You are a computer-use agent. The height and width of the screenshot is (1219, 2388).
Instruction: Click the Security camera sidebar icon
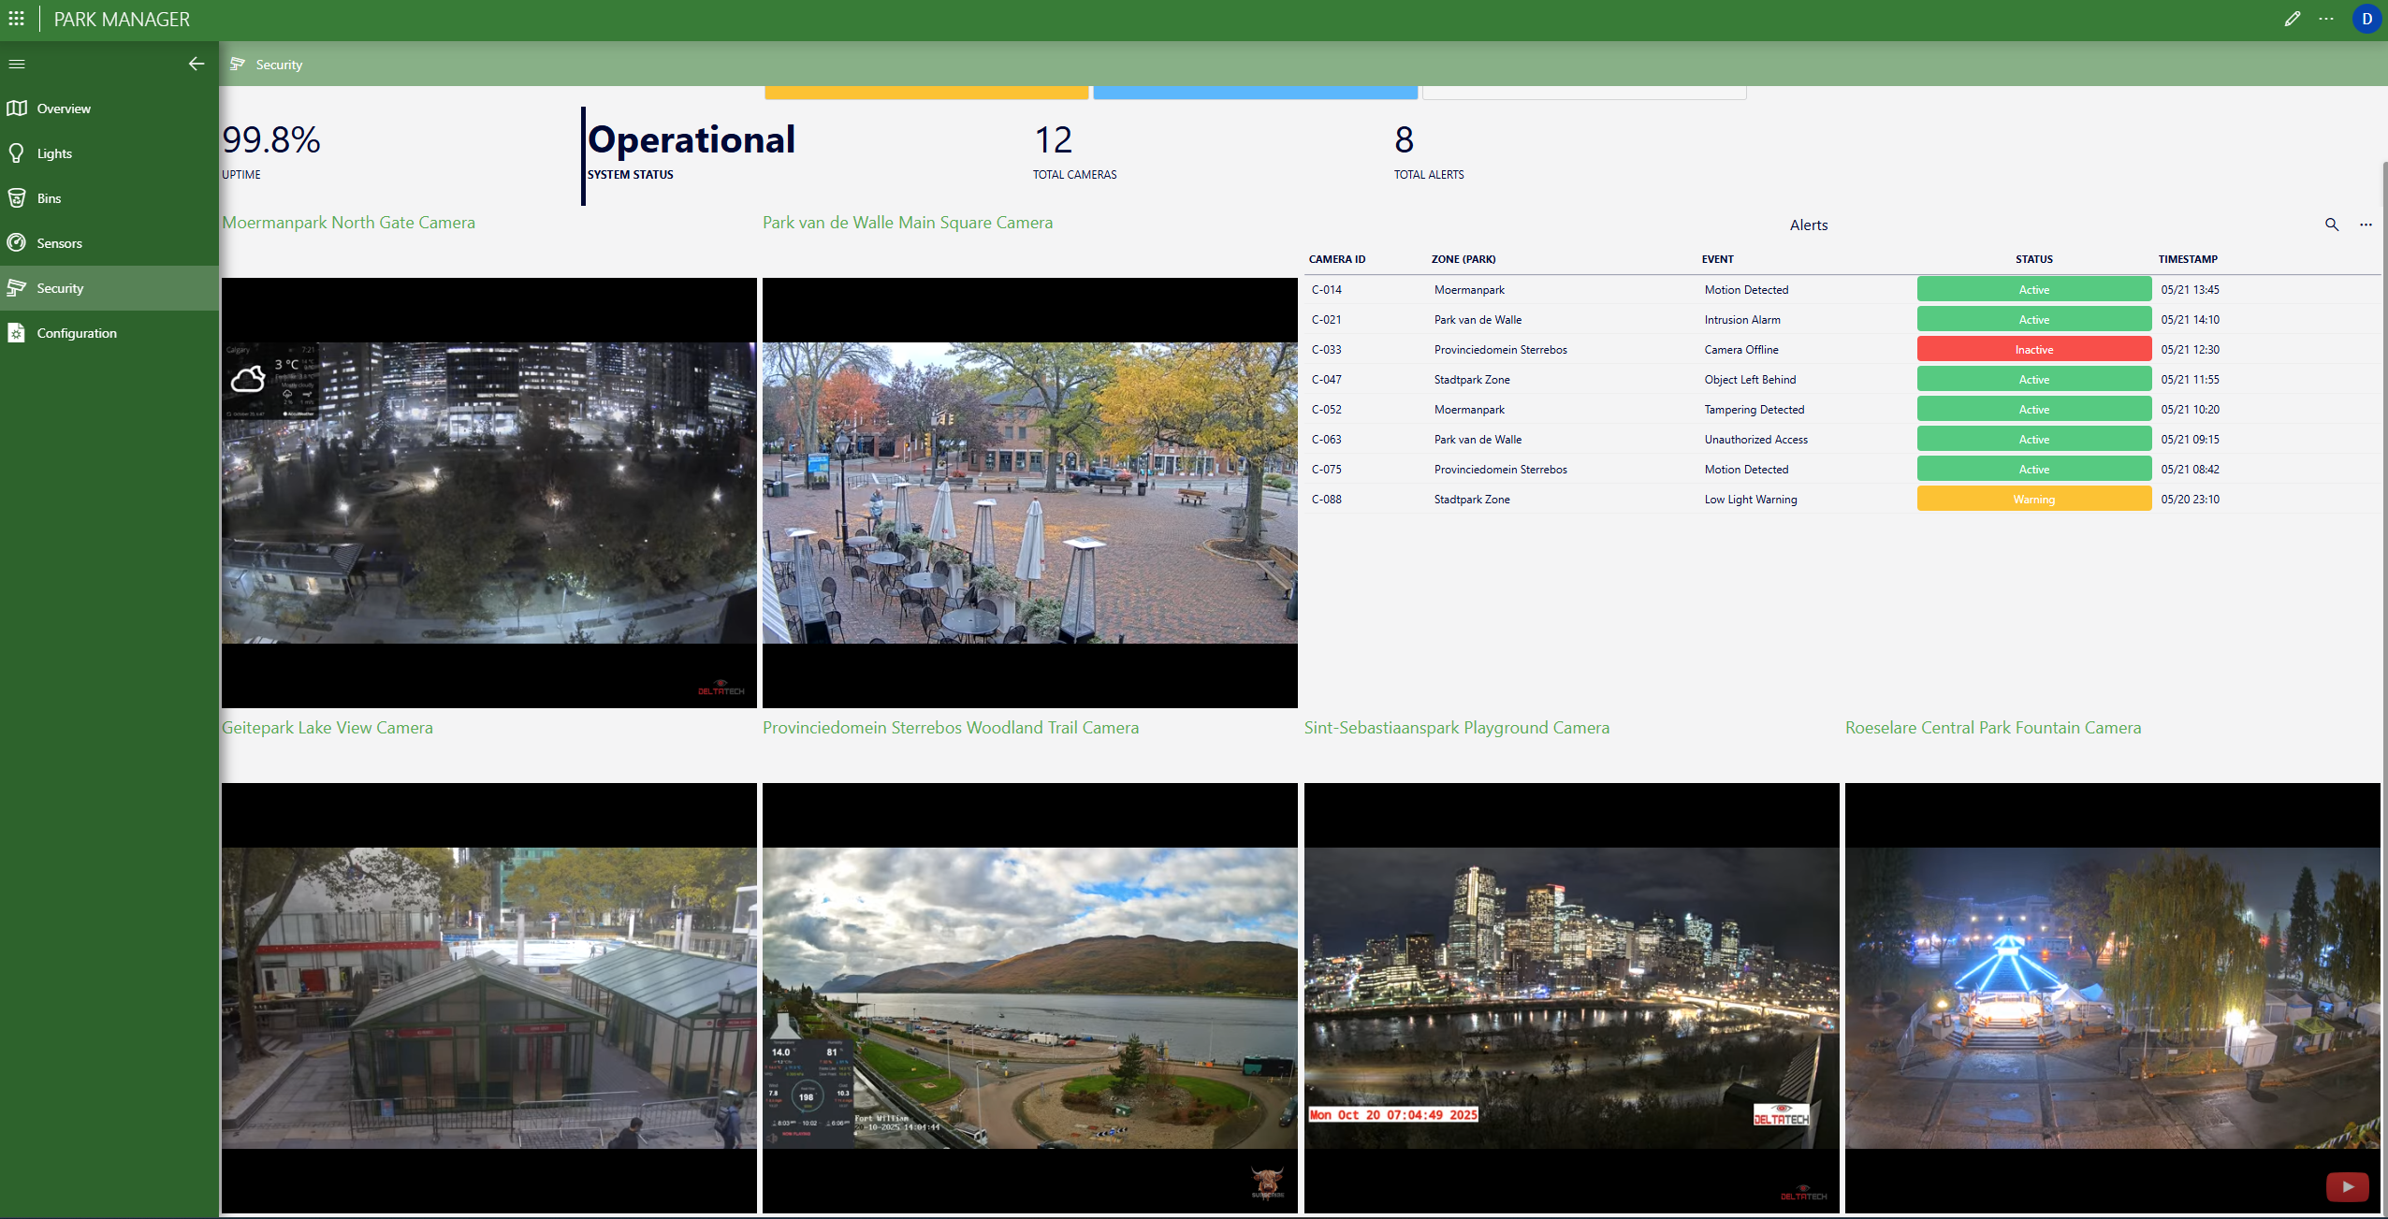[x=17, y=288]
